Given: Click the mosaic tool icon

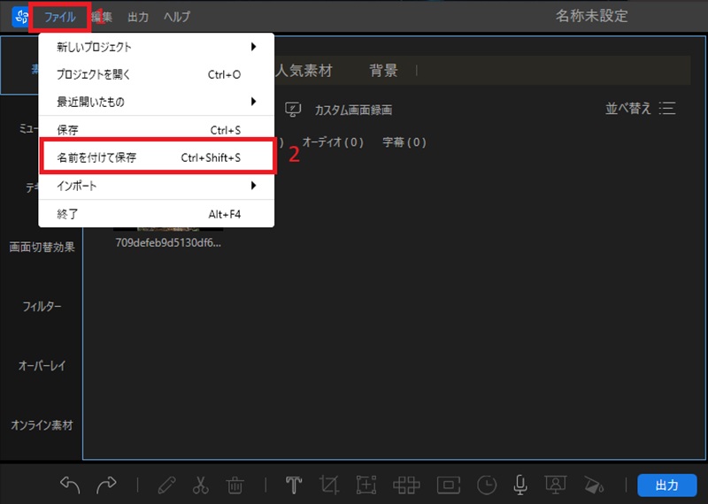Looking at the screenshot, I should tap(406, 485).
